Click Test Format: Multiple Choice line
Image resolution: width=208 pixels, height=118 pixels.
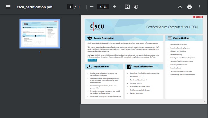[x=140, y=90]
